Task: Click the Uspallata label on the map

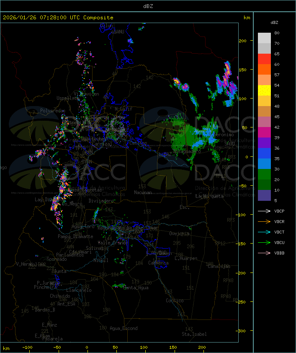Action: pyautogui.click(x=68, y=98)
